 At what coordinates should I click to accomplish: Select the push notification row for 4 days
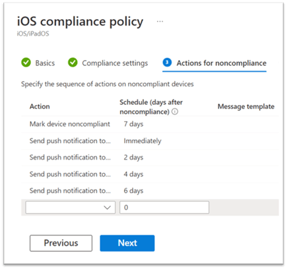coord(150,174)
